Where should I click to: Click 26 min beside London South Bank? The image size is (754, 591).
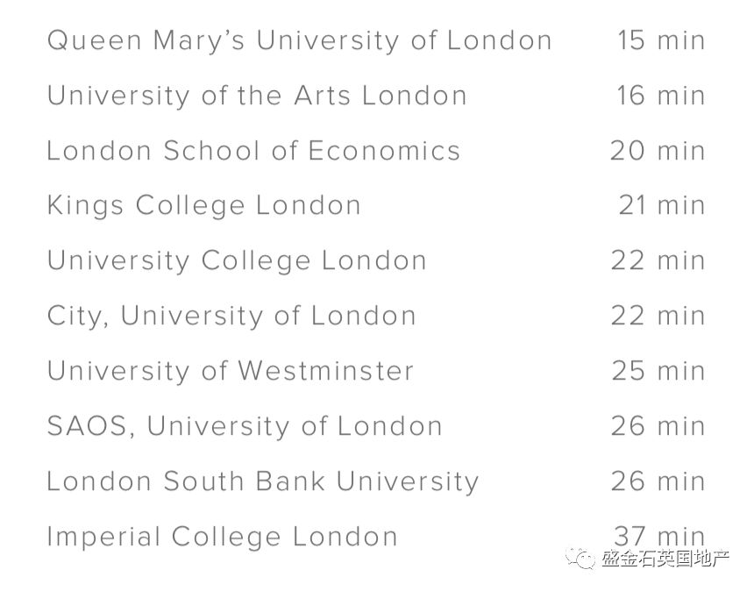click(x=658, y=481)
